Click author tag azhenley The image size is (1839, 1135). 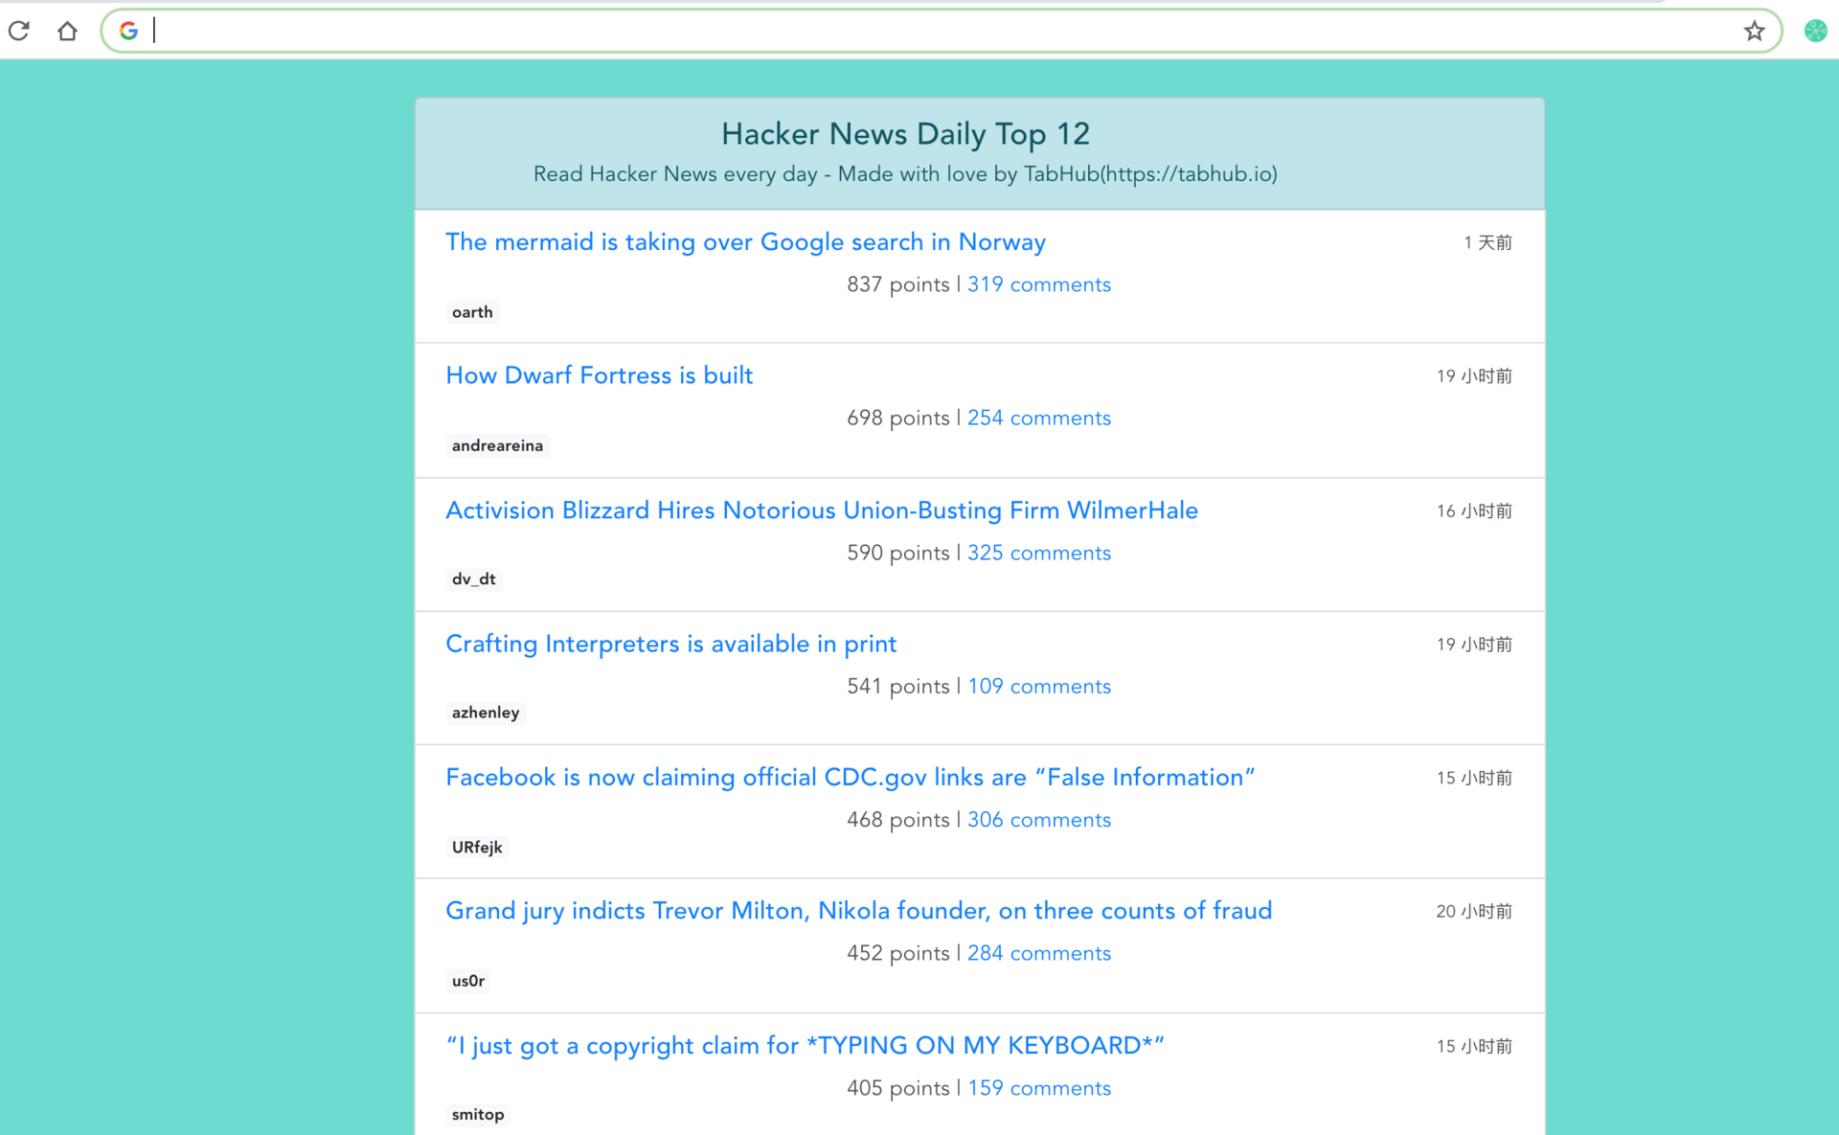(x=486, y=713)
